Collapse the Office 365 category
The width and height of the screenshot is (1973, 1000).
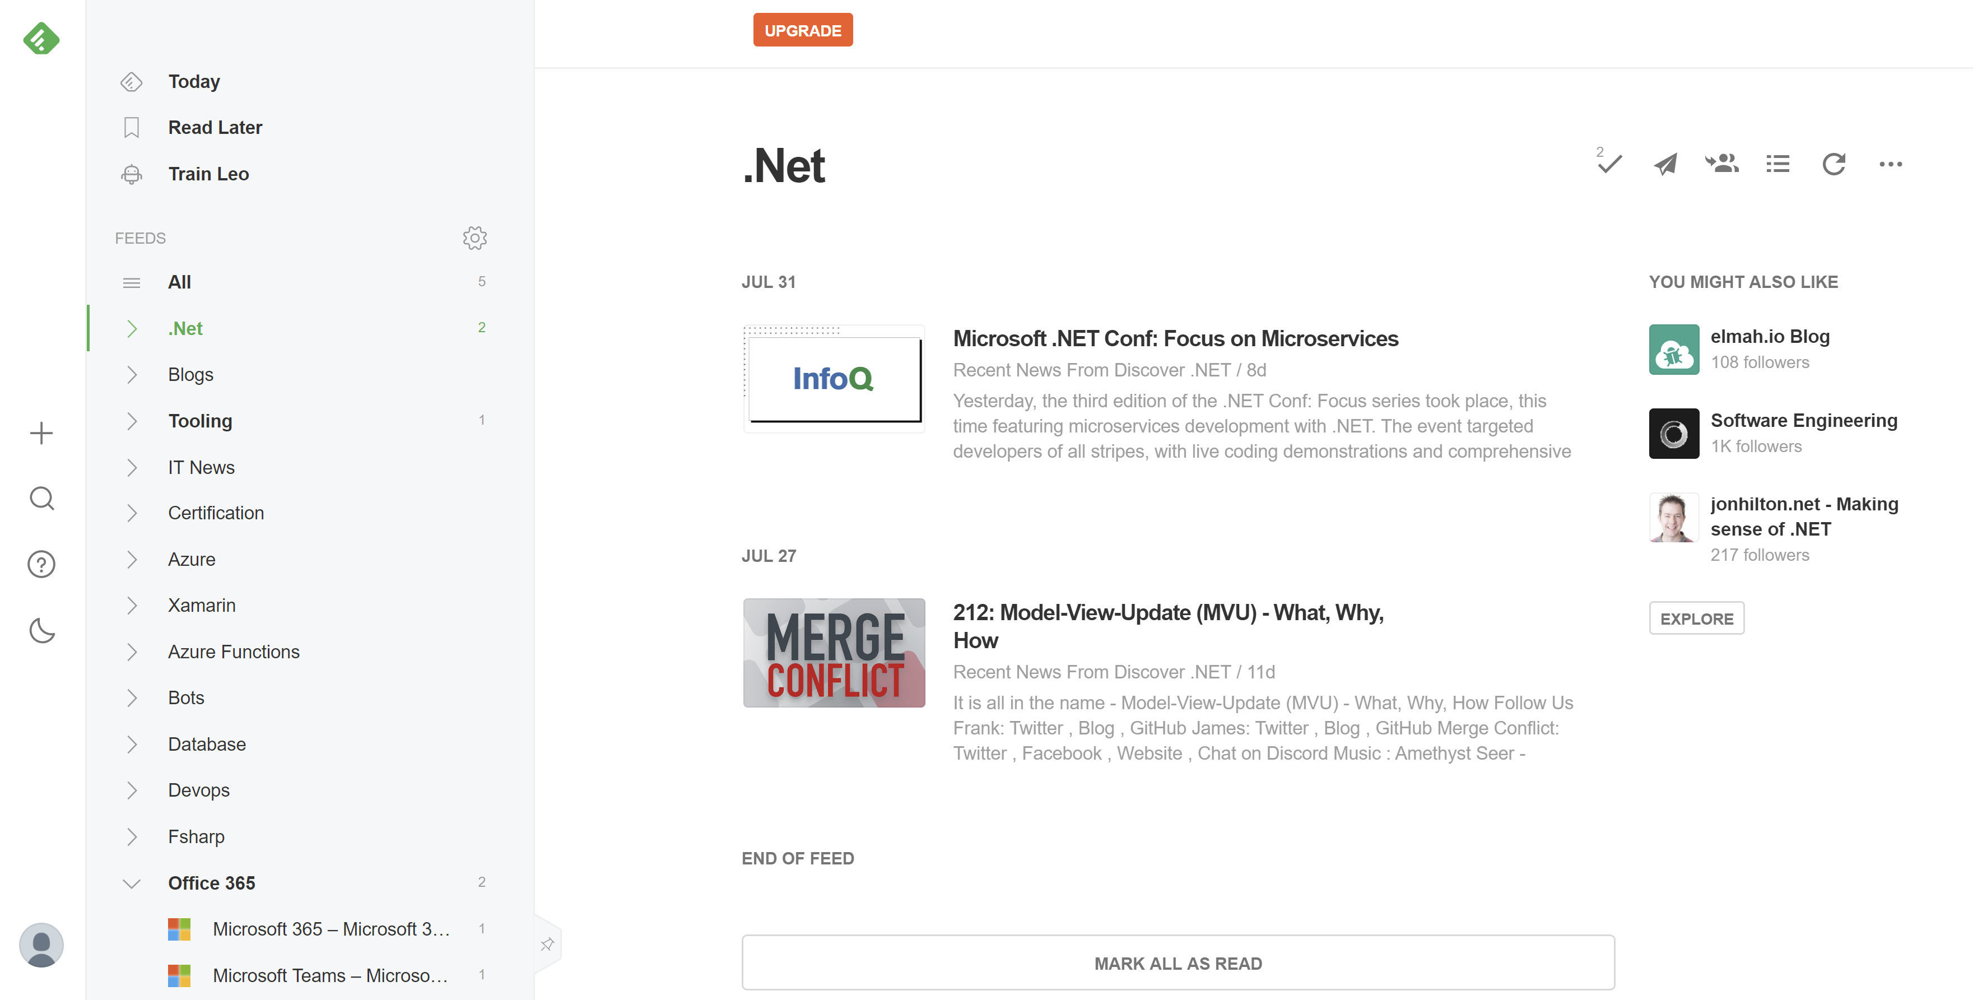tap(132, 883)
